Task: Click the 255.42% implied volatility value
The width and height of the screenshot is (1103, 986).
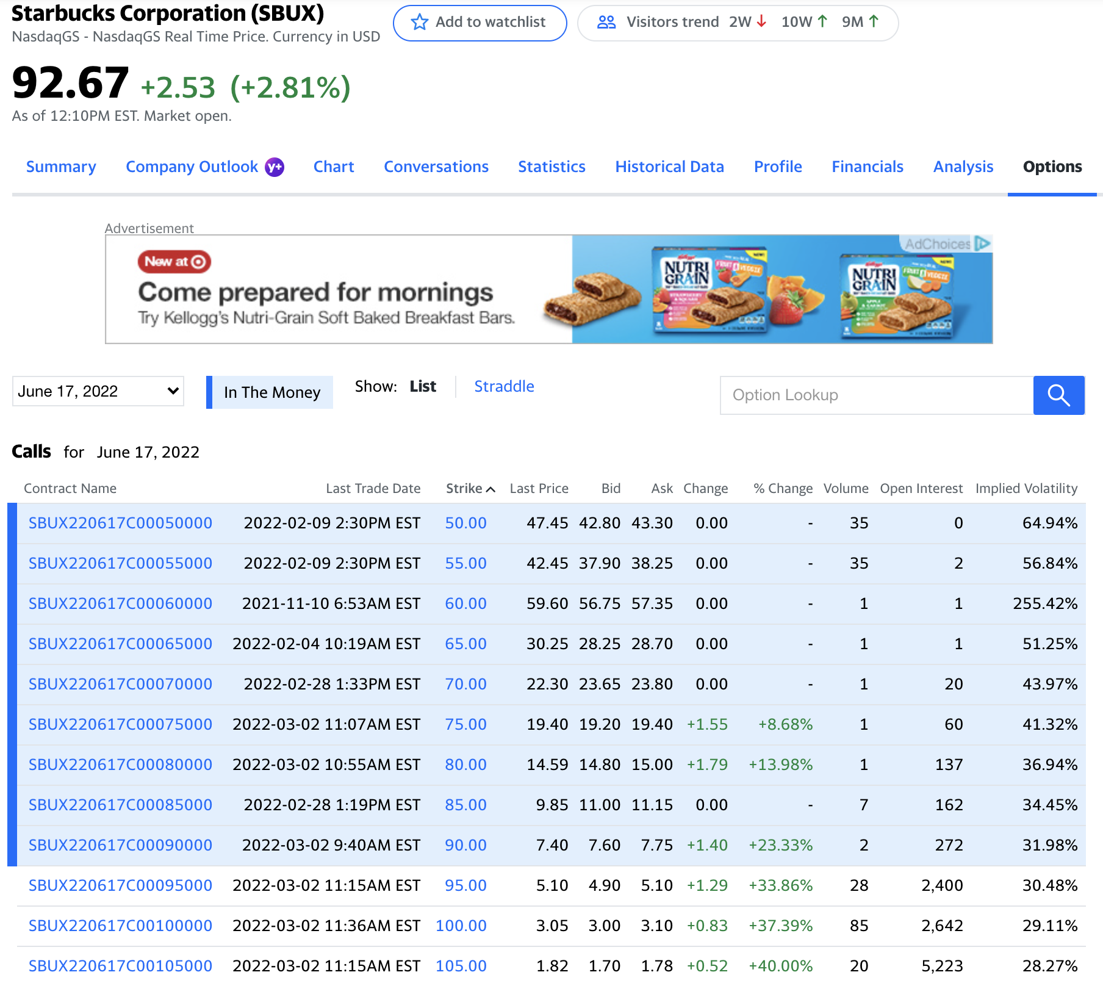Action: 1045,603
